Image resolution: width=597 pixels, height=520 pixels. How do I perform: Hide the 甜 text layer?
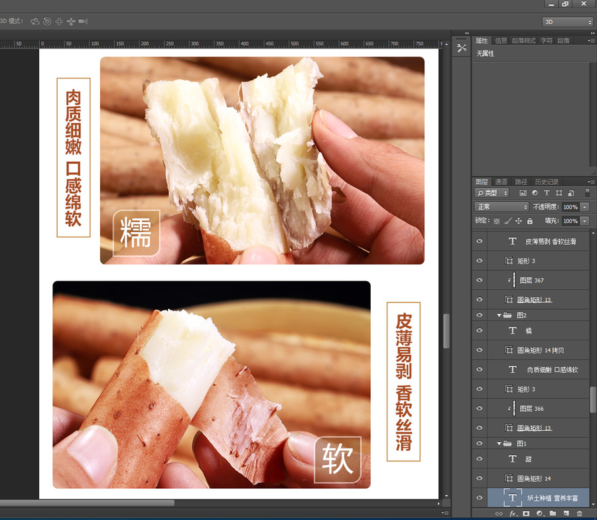(x=480, y=459)
